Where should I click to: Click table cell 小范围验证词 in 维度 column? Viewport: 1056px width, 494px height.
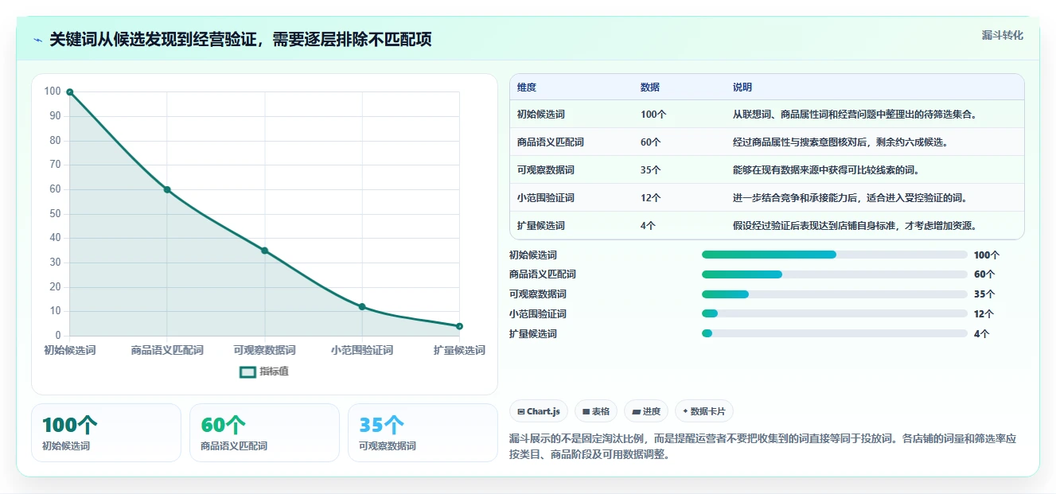546,198
